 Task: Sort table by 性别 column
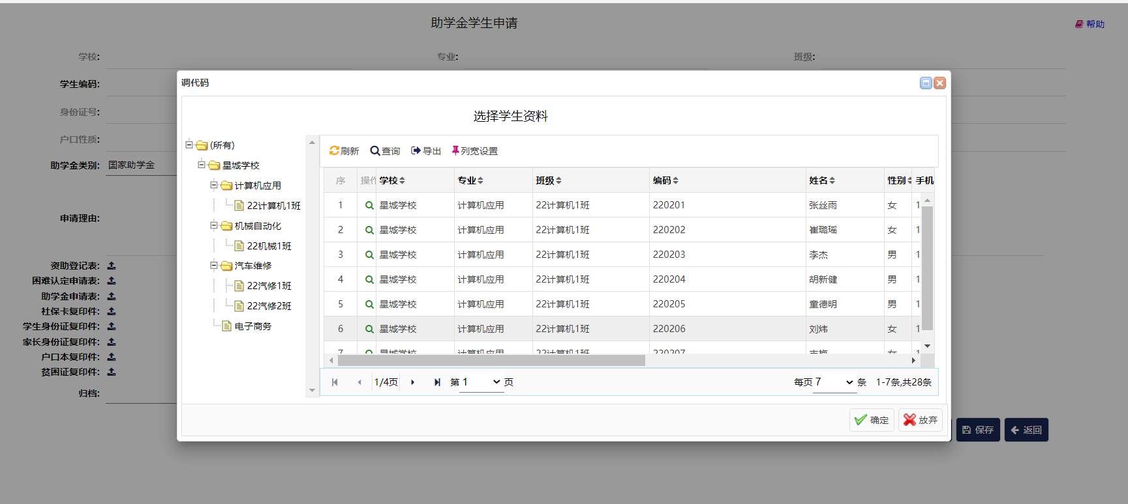point(899,180)
